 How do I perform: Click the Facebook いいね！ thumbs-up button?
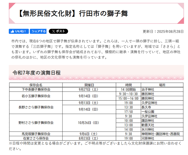tap(19, 31)
